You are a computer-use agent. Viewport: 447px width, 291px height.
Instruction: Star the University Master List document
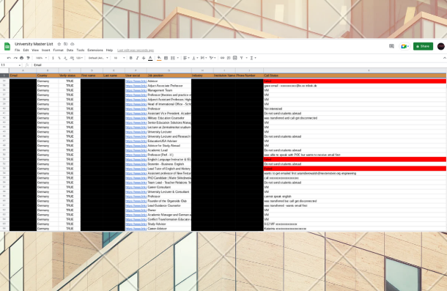pyautogui.click(x=59, y=44)
